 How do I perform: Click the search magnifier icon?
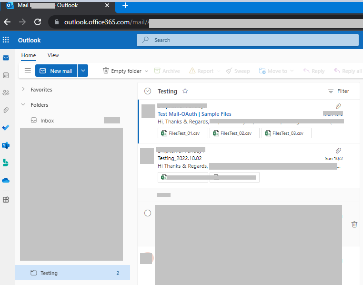coord(145,40)
